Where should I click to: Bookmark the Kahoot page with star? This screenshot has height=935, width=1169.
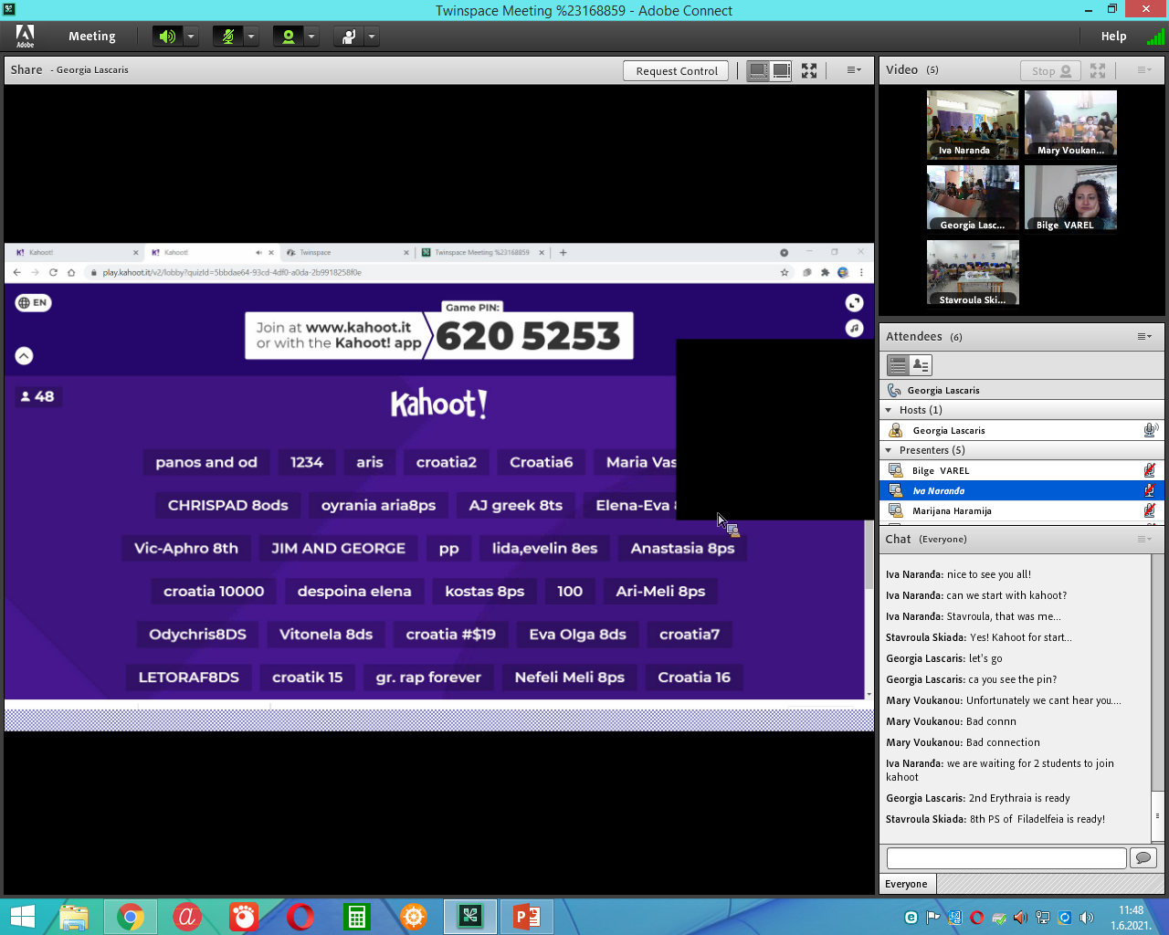tap(785, 272)
